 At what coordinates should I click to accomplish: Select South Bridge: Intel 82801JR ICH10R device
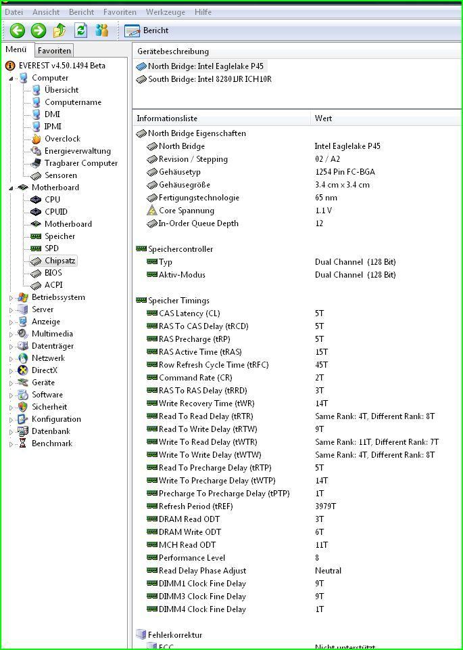click(204, 79)
